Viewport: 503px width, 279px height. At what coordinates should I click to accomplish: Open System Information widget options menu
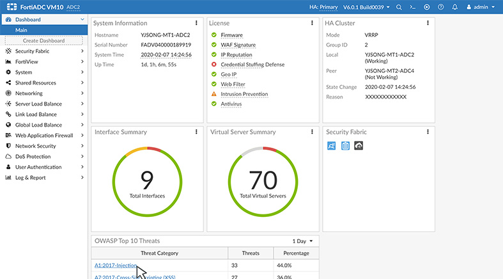(196, 23)
